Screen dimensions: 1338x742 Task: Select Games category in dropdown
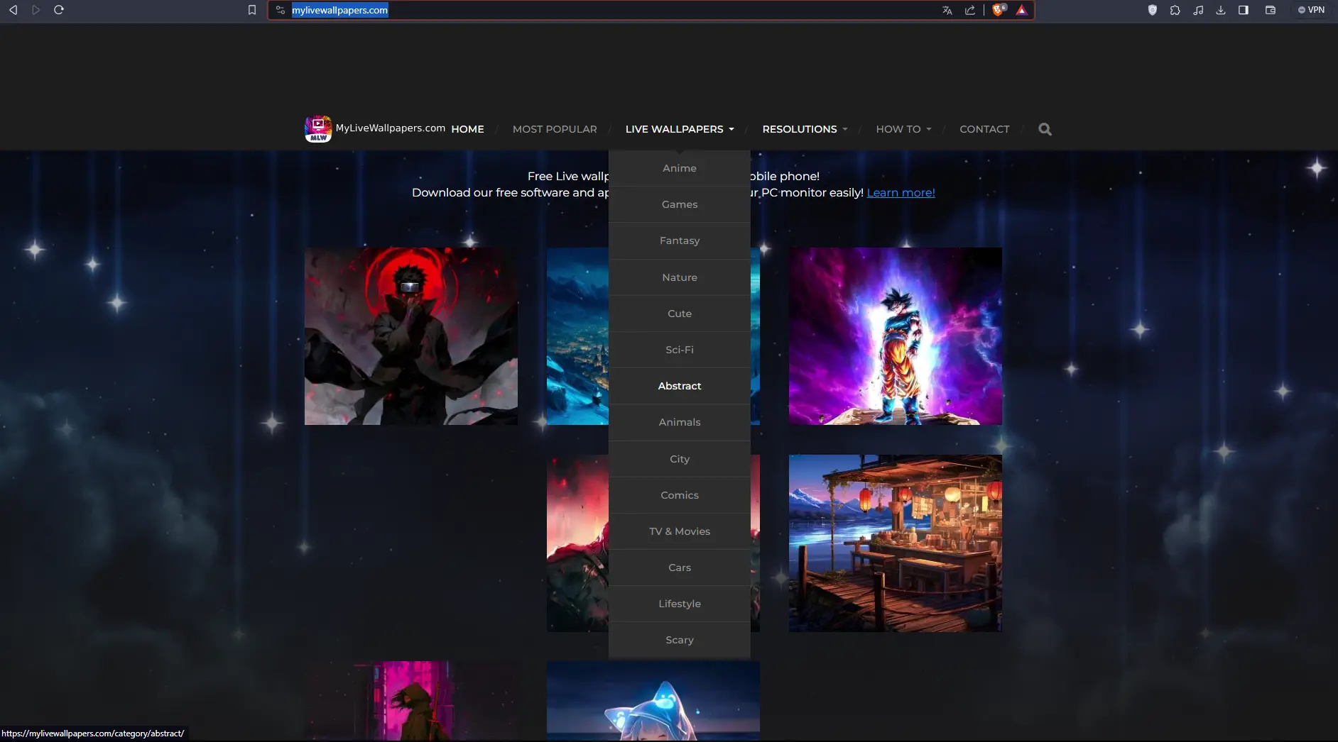[x=680, y=204]
